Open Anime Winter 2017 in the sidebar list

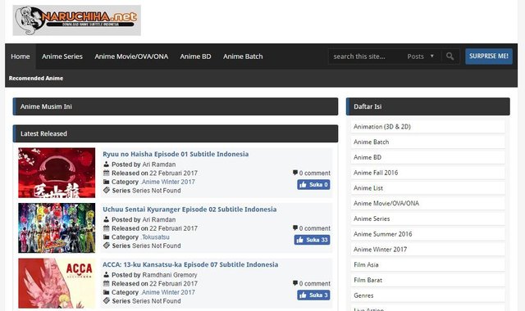428,249
